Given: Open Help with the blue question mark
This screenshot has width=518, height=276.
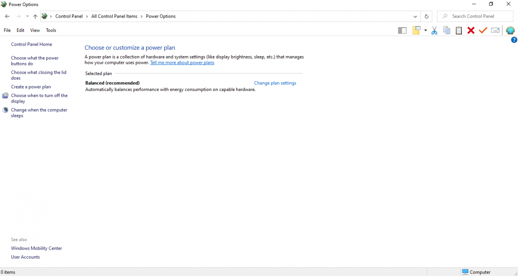Looking at the screenshot, I should 514,40.
